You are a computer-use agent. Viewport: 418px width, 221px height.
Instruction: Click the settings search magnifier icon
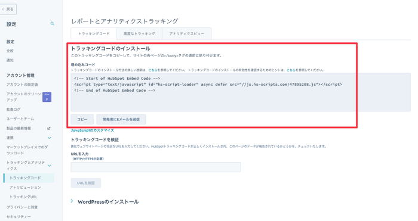click(x=53, y=24)
